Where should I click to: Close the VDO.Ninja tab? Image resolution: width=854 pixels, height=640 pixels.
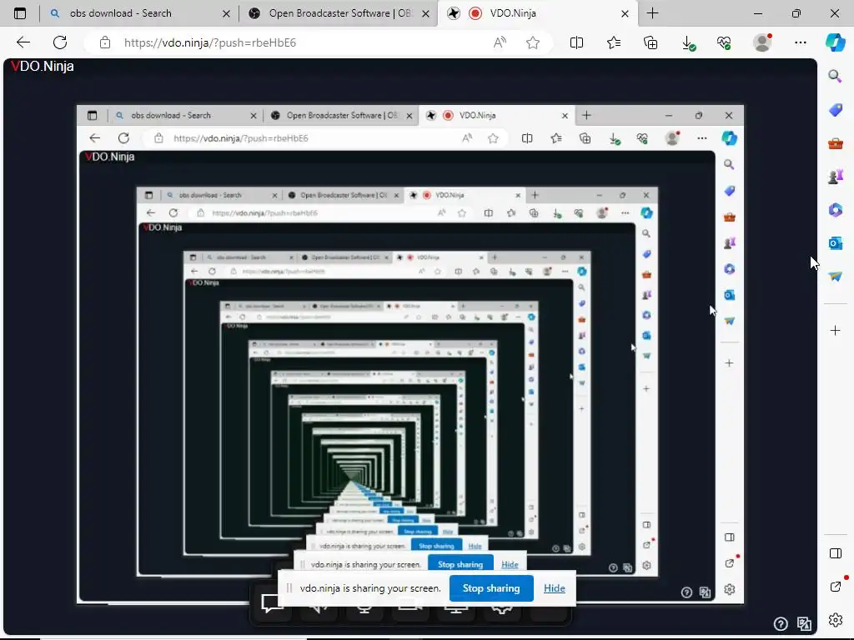click(625, 13)
